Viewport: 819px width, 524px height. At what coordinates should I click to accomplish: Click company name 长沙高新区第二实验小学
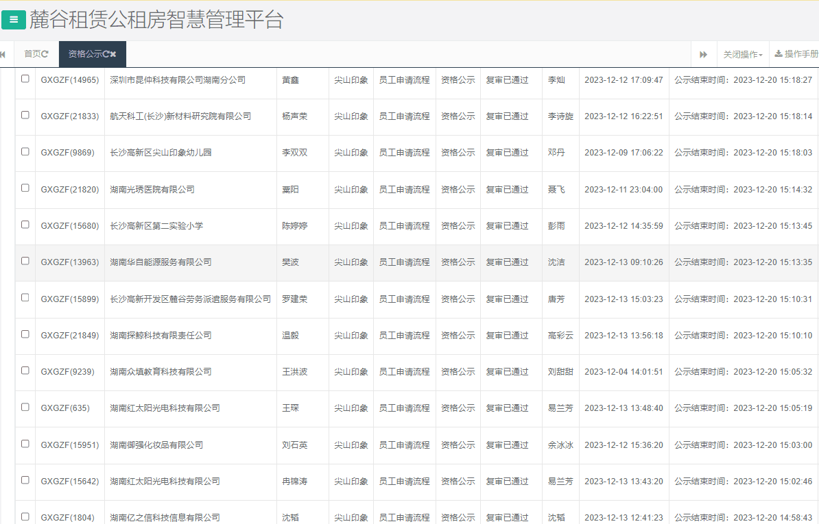156,226
